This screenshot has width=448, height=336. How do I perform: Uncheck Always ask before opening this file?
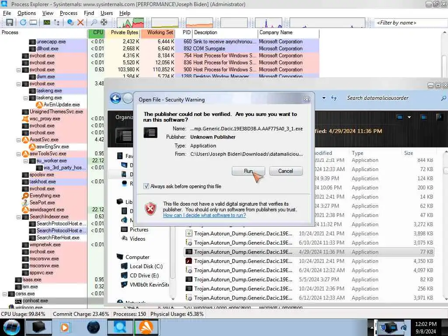coord(146,186)
